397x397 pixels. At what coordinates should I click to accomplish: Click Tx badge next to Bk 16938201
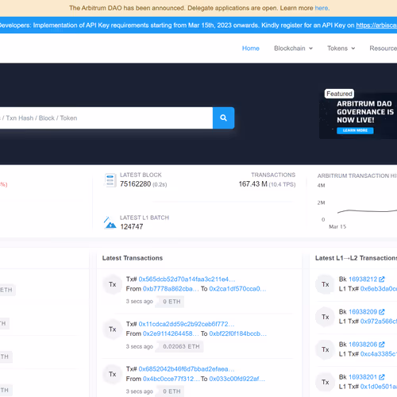coord(326,382)
